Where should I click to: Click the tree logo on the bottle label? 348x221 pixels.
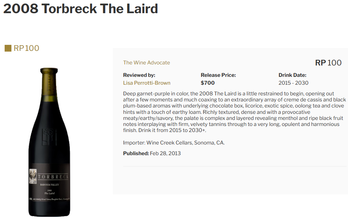click(32, 176)
